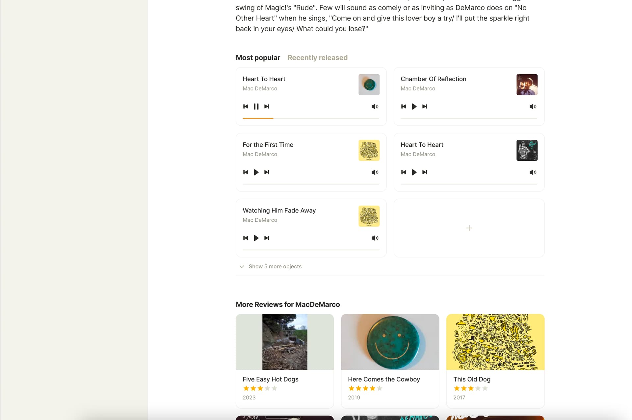
Task: Click Here Comes the Cowboy album cover
Action: 390,342
